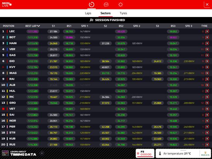Click the VET red stopped indicator

pos(3,109)
